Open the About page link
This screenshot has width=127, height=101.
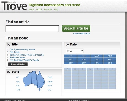click(39, 9)
